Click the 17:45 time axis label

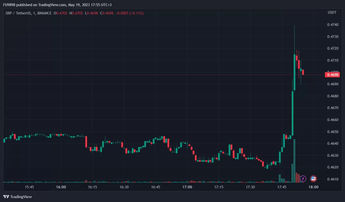pyautogui.click(x=282, y=187)
